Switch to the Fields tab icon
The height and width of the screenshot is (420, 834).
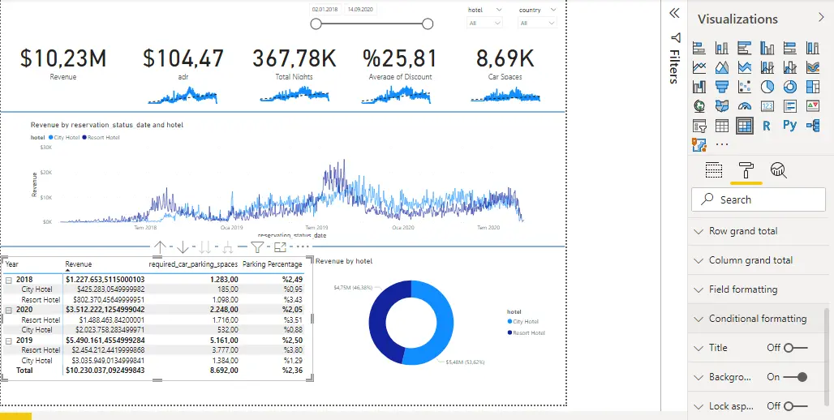click(x=714, y=170)
